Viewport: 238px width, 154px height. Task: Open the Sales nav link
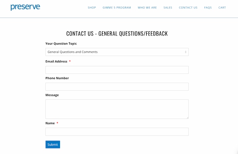168,8
